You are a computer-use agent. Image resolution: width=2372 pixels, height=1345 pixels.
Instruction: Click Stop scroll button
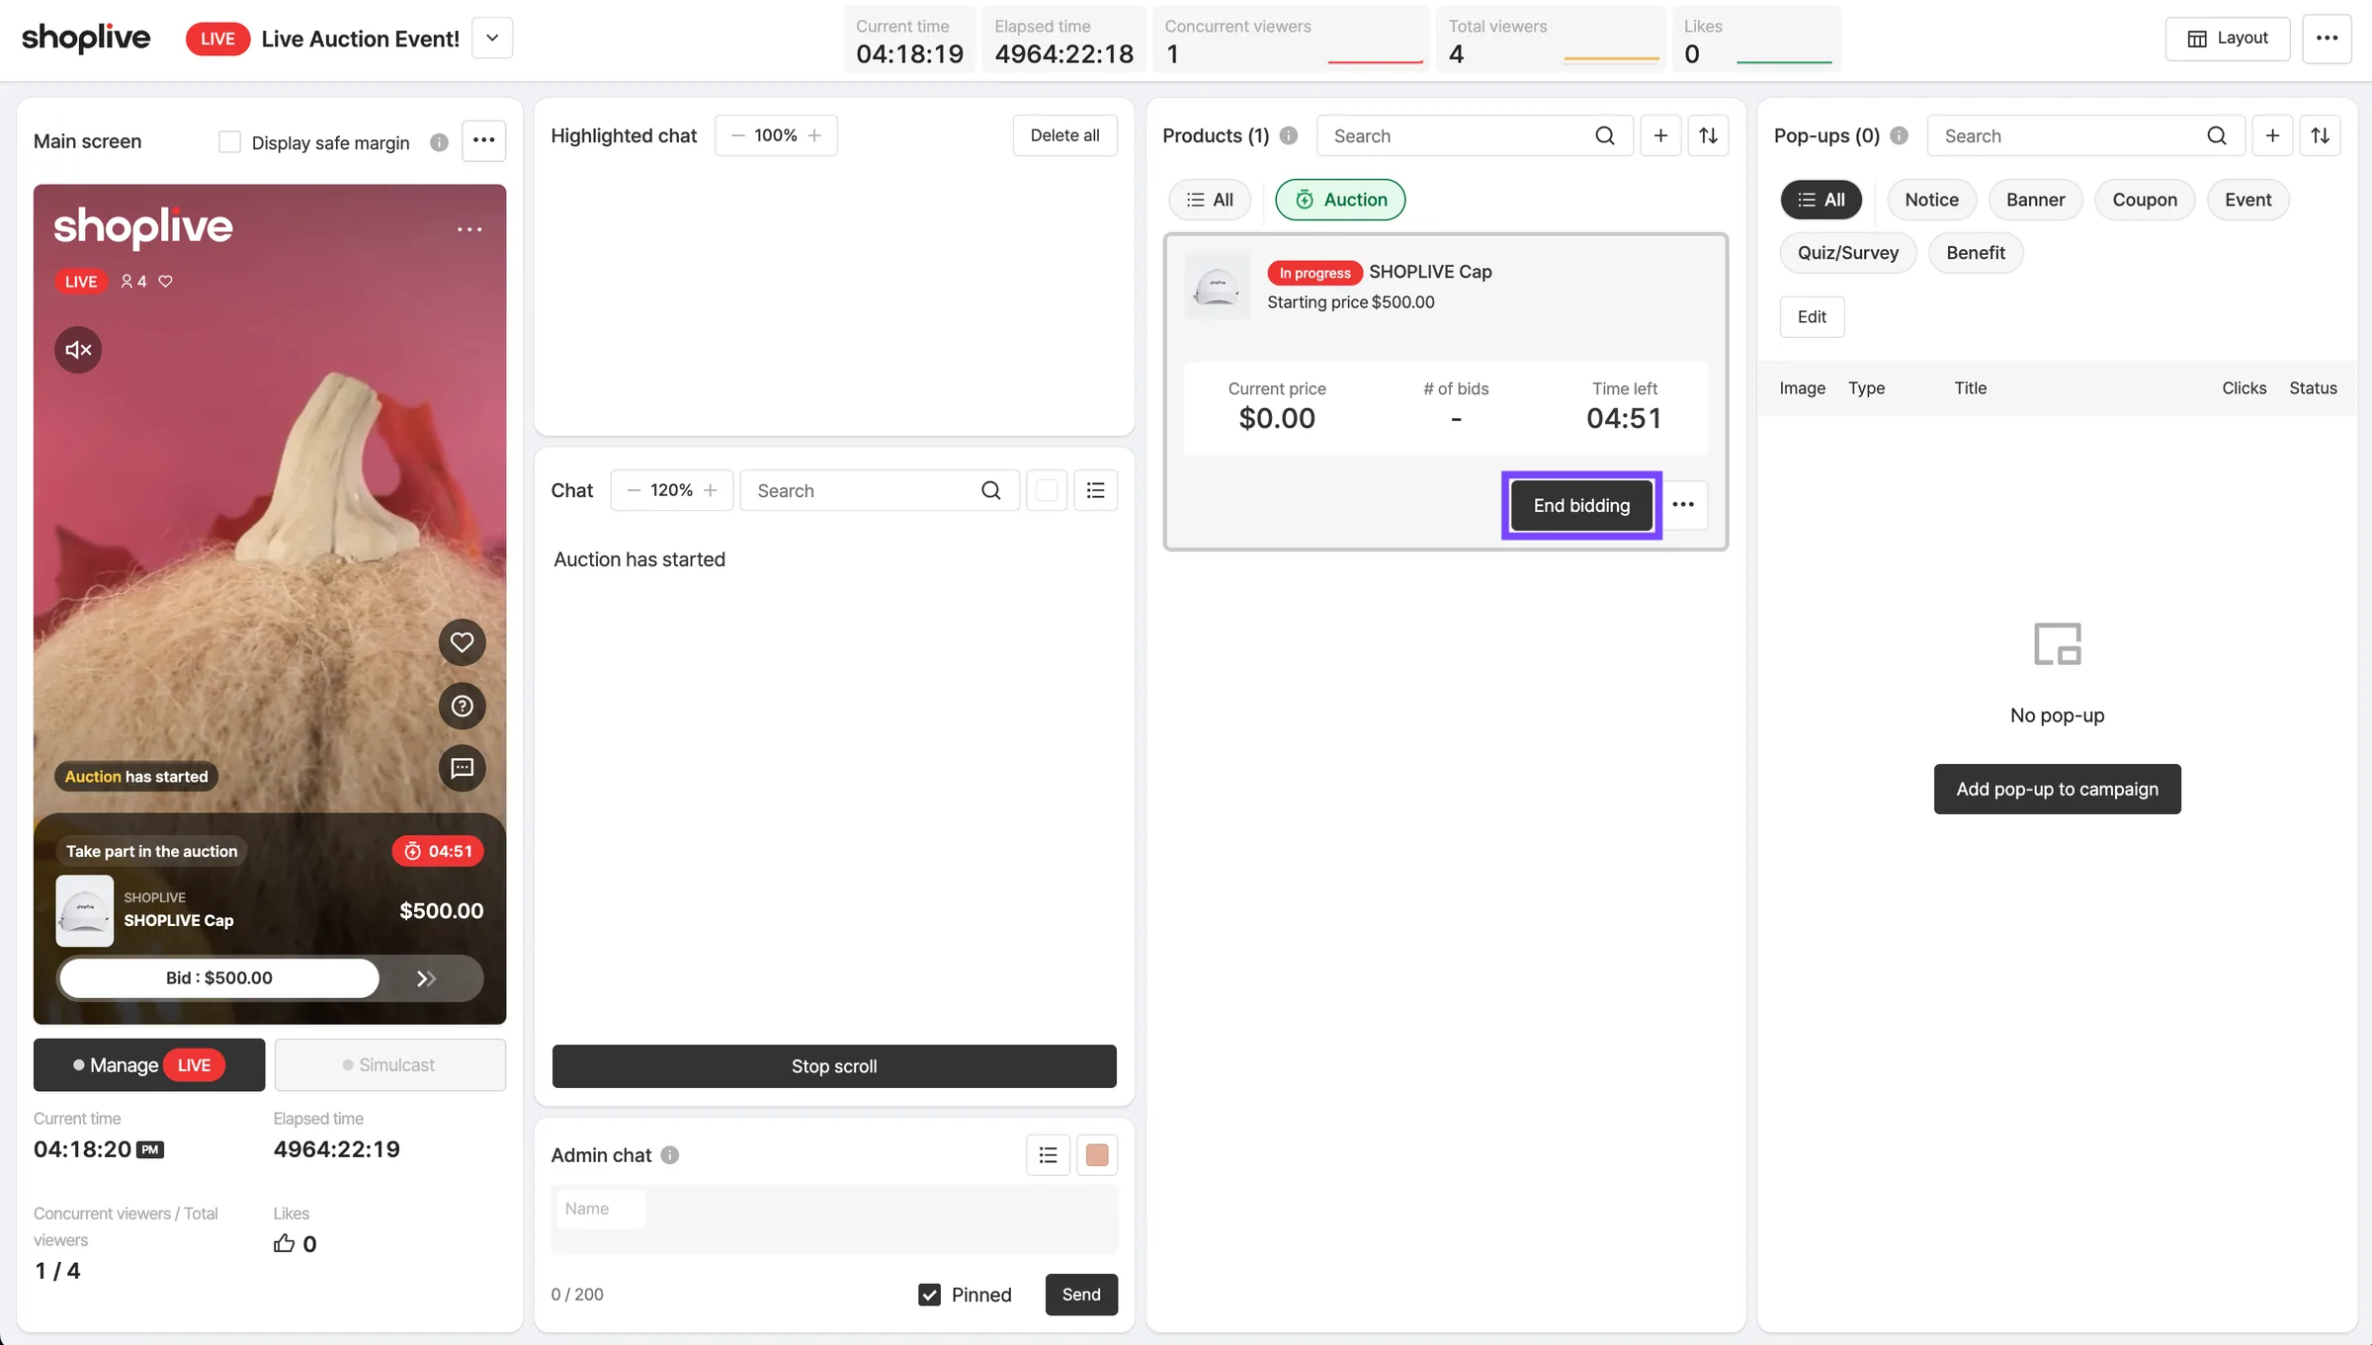(834, 1066)
